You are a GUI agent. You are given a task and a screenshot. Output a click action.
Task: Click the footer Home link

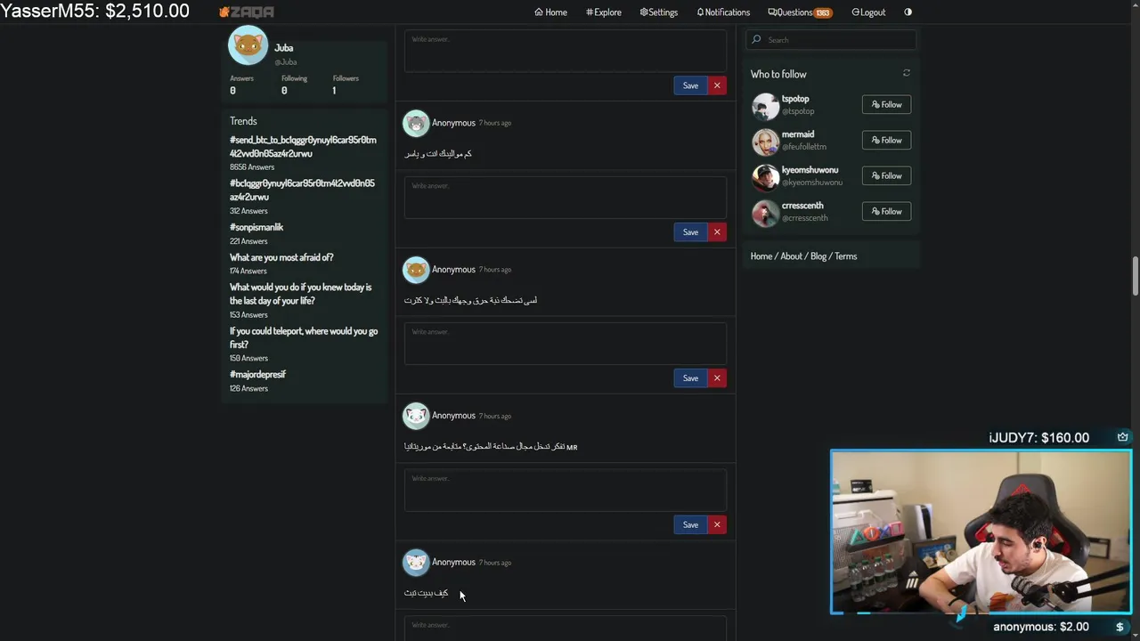761,256
